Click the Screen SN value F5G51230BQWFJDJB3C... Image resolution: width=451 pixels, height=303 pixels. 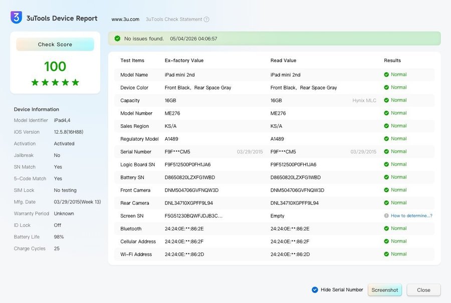pyautogui.click(x=193, y=216)
